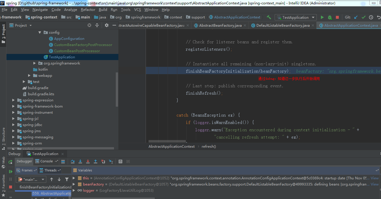381x199 pixels.
Task: Open the File menu
Action: point(4,10)
